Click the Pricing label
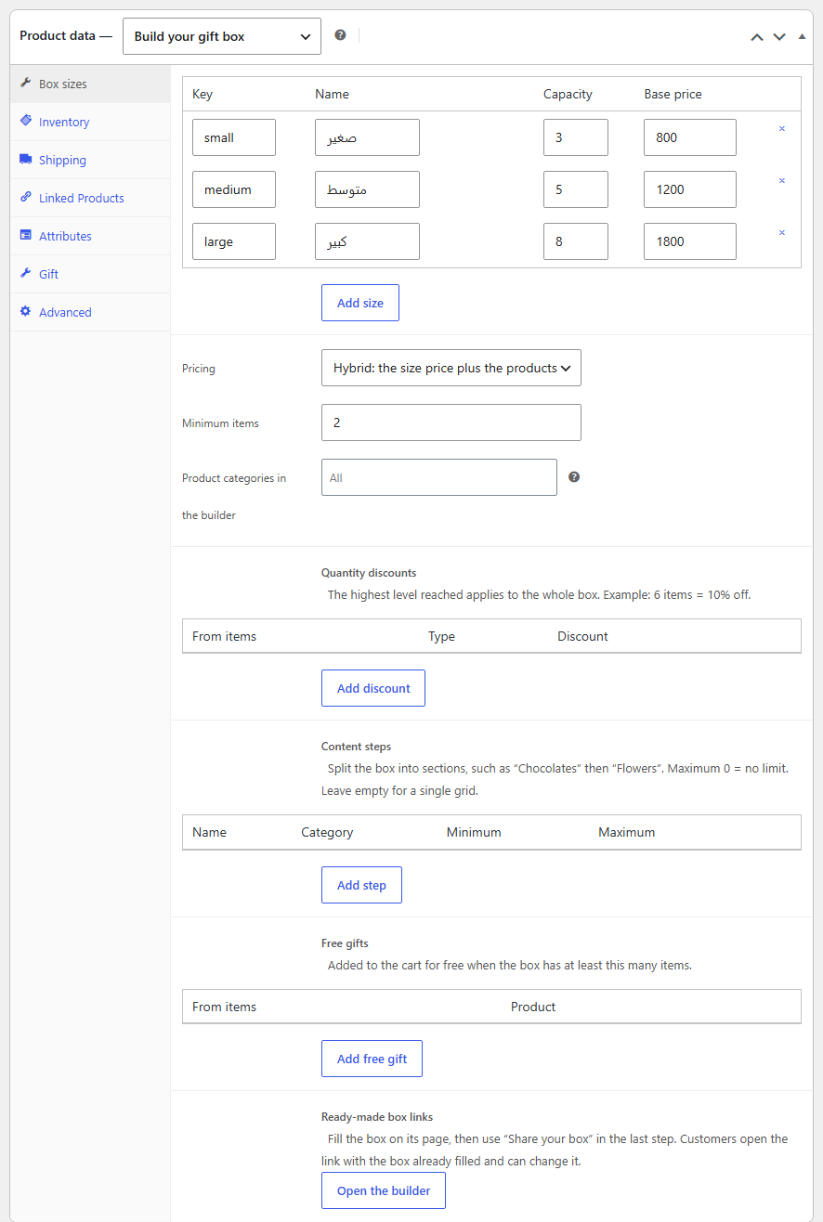 click(x=199, y=369)
